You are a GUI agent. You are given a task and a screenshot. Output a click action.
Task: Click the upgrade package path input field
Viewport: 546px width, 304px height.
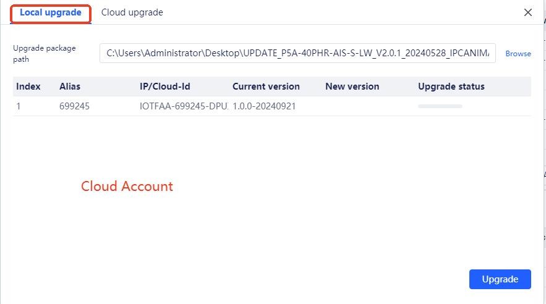point(297,53)
